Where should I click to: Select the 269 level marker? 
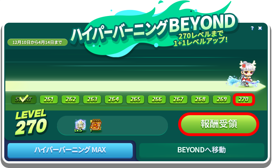(x=222, y=100)
